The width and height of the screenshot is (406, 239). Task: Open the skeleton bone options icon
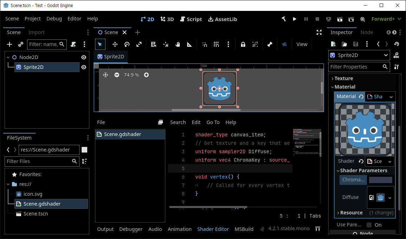(270, 44)
